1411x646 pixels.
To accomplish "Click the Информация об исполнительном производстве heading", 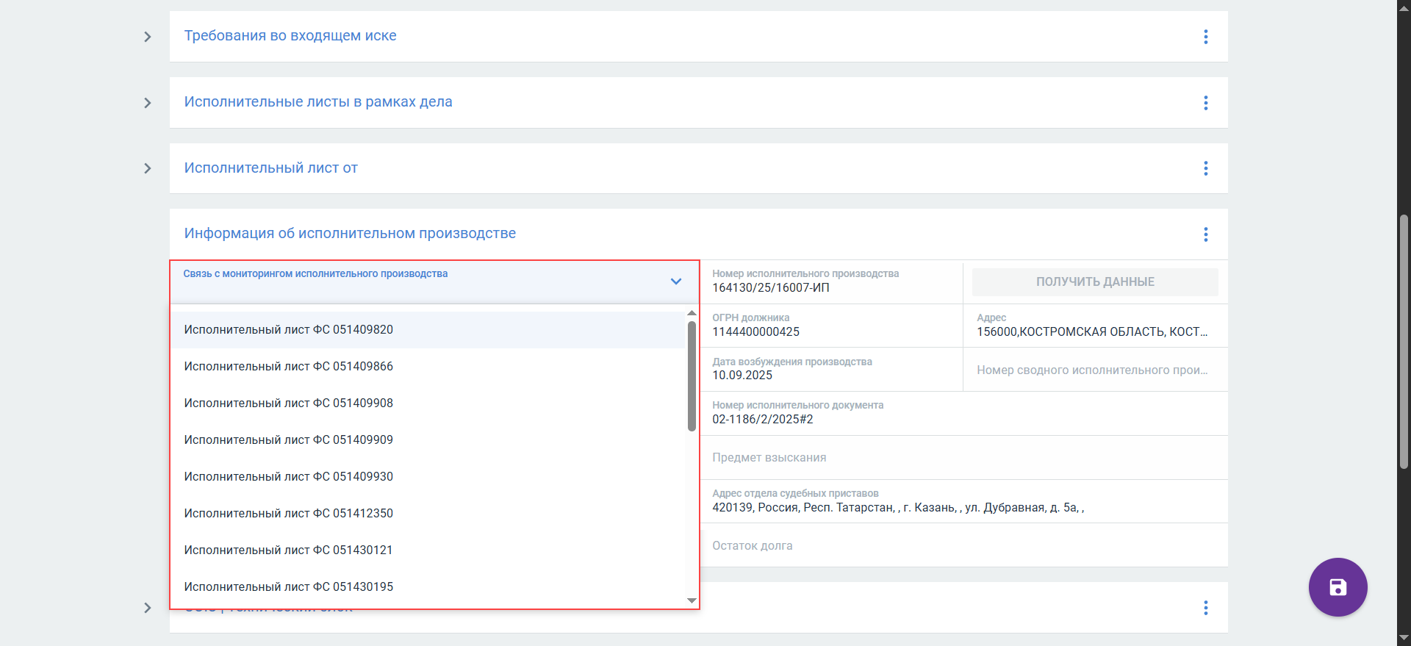I will [x=350, y=234].
